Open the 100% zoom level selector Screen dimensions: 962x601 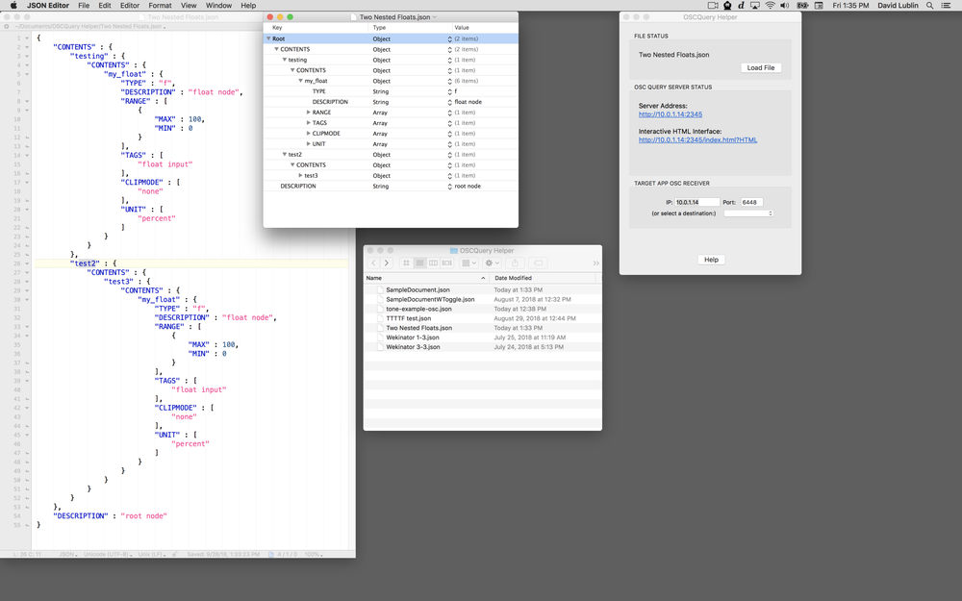click(x=314, y=555)
